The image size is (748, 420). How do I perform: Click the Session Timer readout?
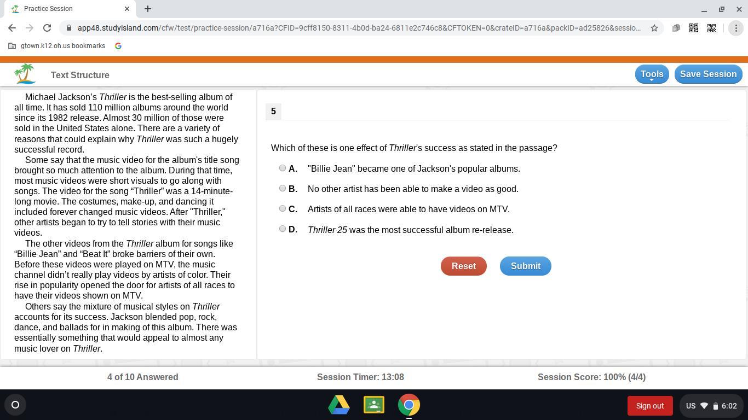pos(360,377)
